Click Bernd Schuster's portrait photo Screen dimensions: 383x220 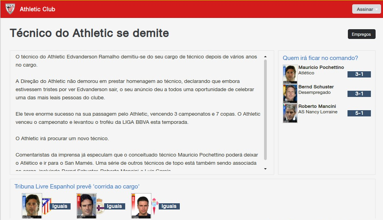(x=290, y=94)
